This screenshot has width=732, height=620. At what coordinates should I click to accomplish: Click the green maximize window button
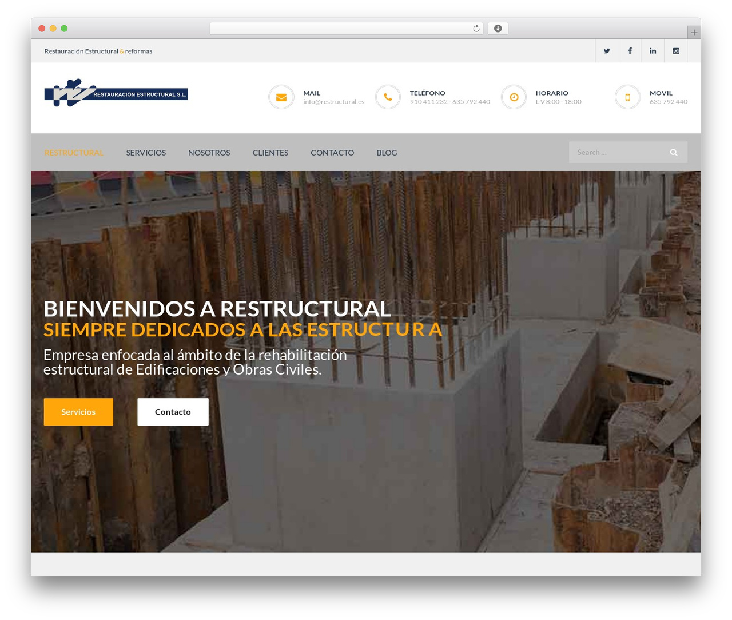tap(64, 29)
